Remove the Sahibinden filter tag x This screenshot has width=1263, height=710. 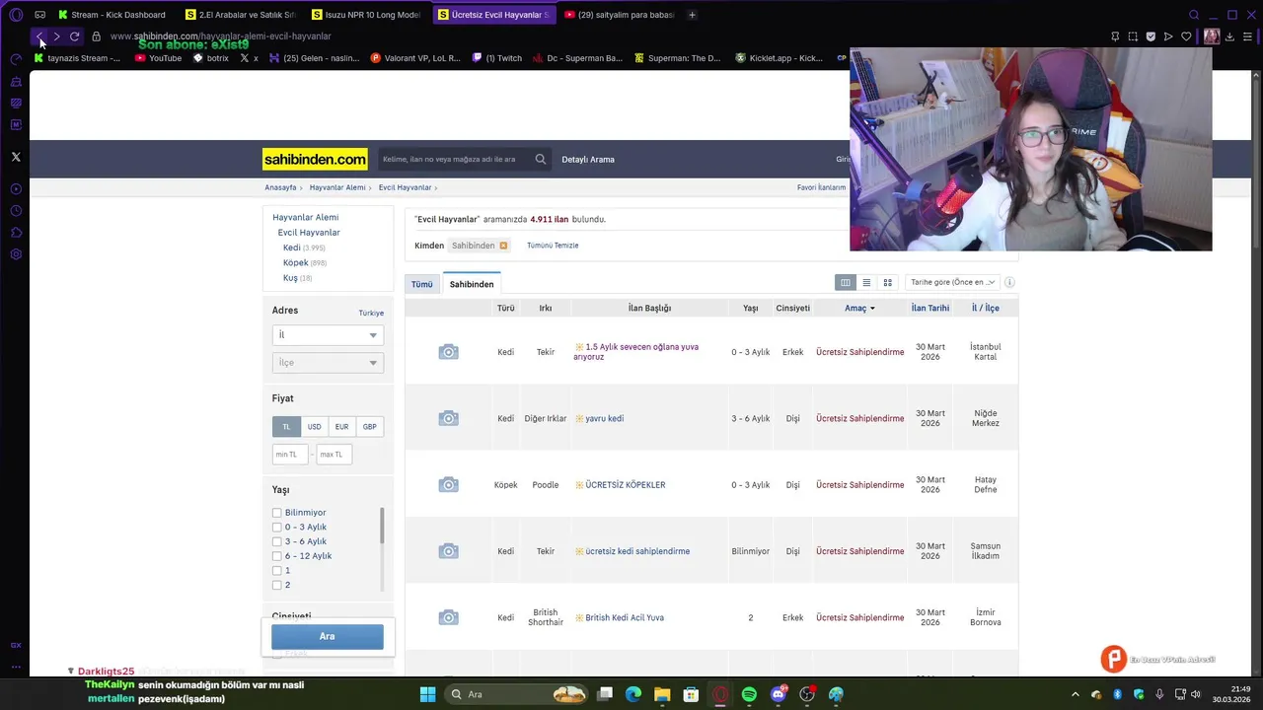click(503, 246)
